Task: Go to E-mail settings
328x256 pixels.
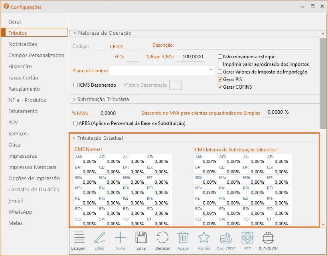Action: [x=16, y=200]
